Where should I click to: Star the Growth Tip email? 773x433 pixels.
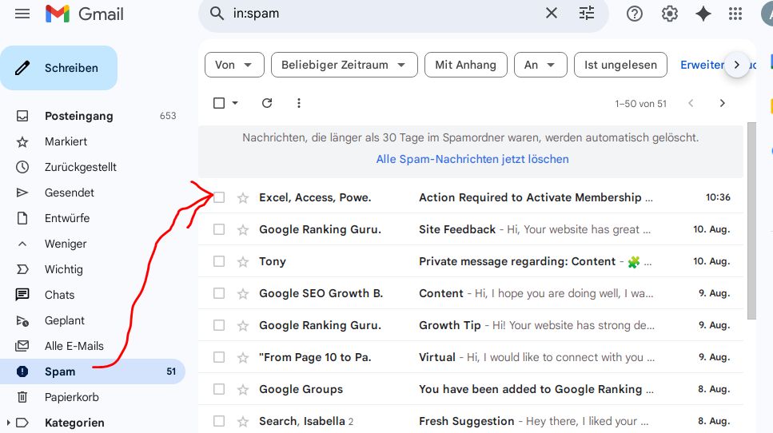[x=242, y=326]
